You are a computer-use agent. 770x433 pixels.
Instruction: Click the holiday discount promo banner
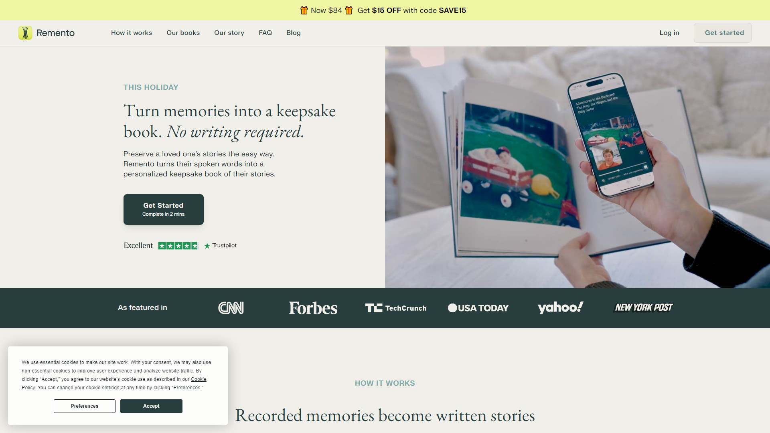pos(385,10)
